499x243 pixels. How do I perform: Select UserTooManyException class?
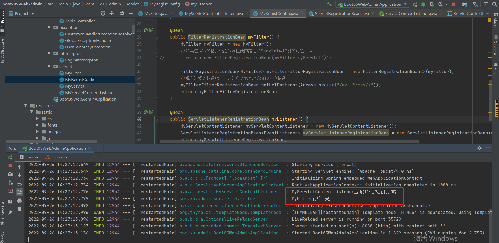pyautogui.click(x=88, y=47)
